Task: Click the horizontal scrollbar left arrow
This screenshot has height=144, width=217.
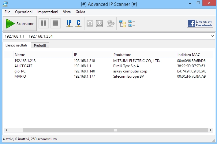Action: click(x=7, y=130)
